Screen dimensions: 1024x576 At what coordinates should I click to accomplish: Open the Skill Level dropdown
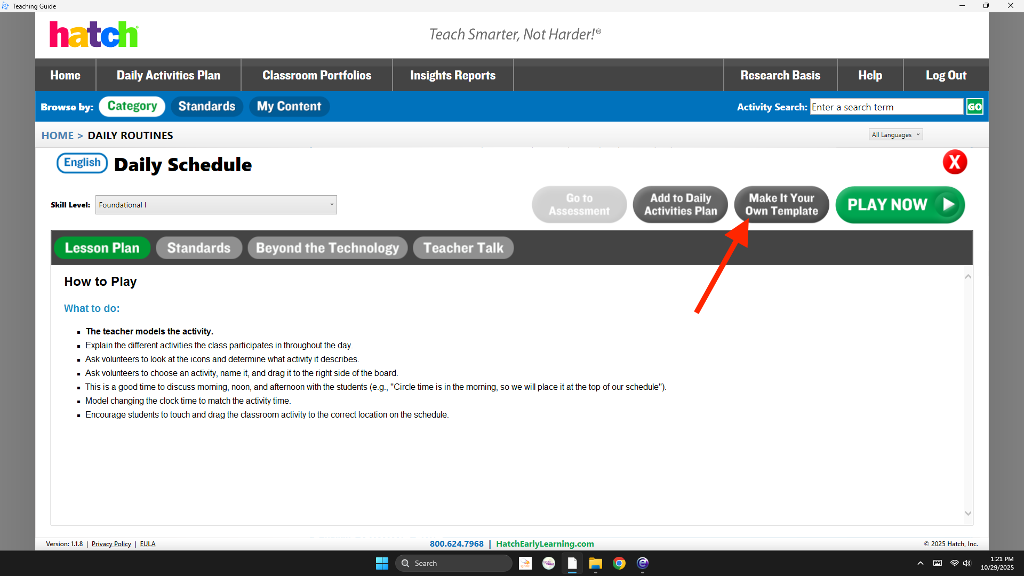coord(216,205)
